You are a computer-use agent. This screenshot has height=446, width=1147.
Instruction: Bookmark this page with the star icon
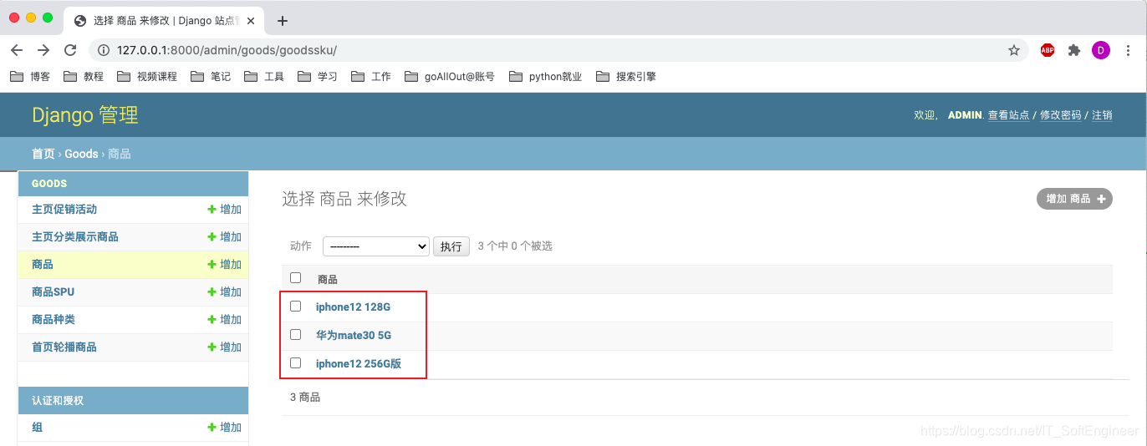point(1014,50)
